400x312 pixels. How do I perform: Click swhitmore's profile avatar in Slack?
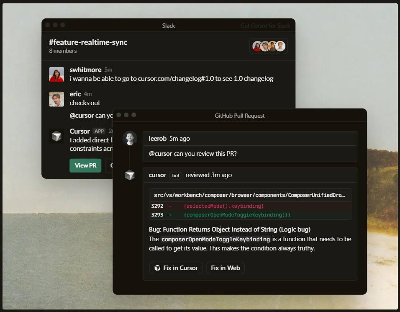click(x=56, y=75)
